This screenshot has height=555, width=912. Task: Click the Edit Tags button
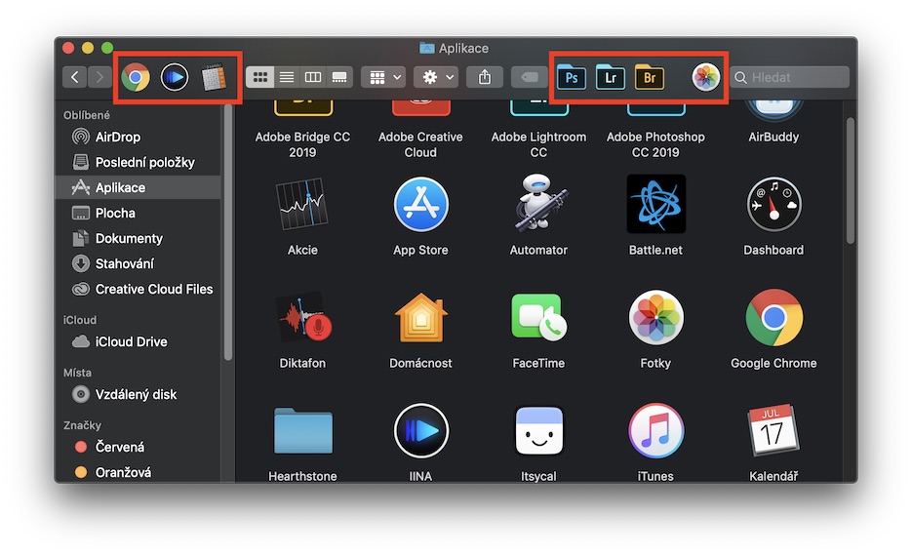[529, 77]
